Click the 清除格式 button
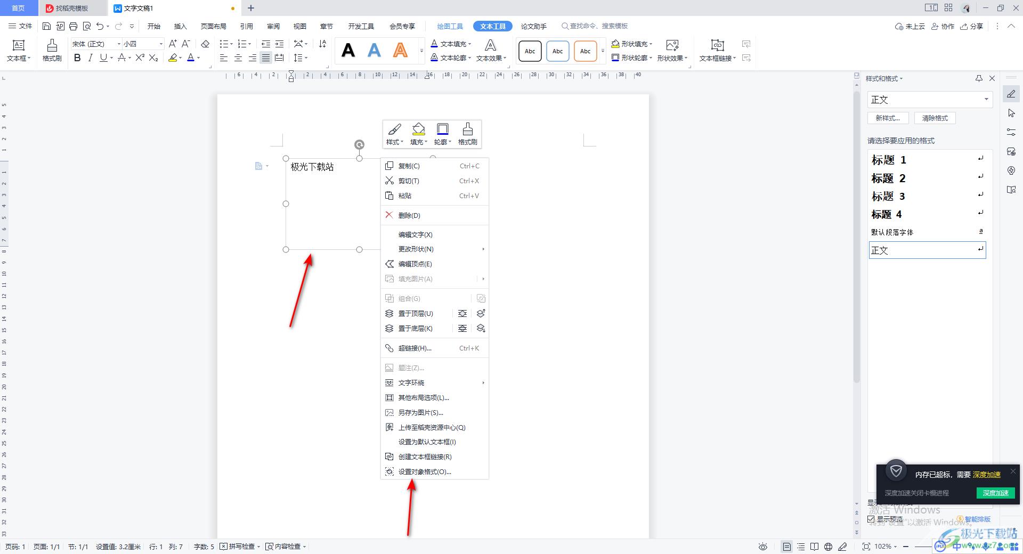Image resolution: width=1023 pixels, height=554 pixels. (x=935, y=118)
